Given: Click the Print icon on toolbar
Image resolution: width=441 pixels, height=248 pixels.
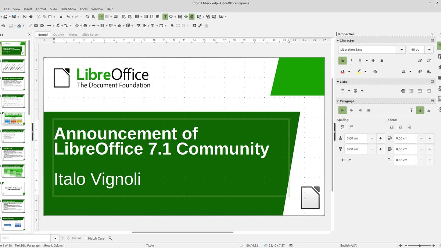Looking at the screenshot, I should [x=31, y=17].
